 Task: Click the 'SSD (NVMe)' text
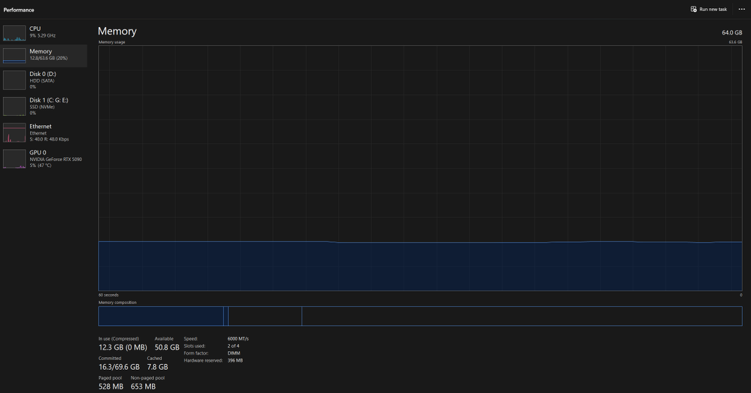tap(42, 106)
